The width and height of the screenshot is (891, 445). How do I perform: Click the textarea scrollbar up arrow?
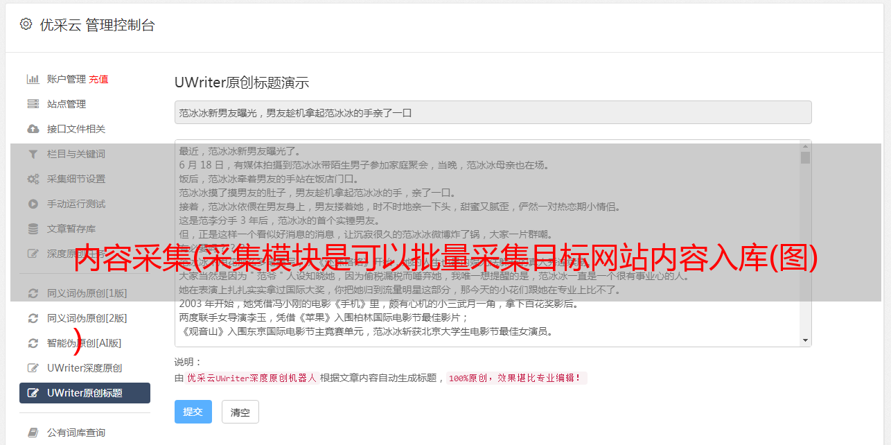805,146
